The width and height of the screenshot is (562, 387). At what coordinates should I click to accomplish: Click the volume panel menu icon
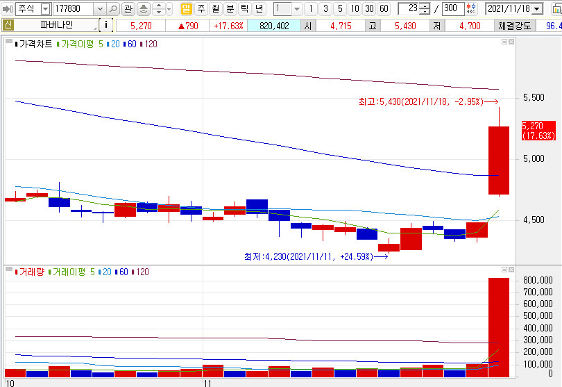pyautogui.click(x=9, y=270)
